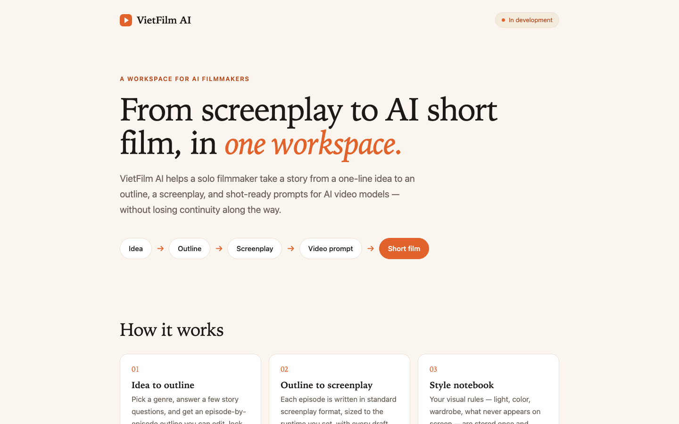Image resolution: width=679 pixels, height=424 pixels.
Task: Click the VietFilm AI play logo icon
Action: tap(126, 20)
